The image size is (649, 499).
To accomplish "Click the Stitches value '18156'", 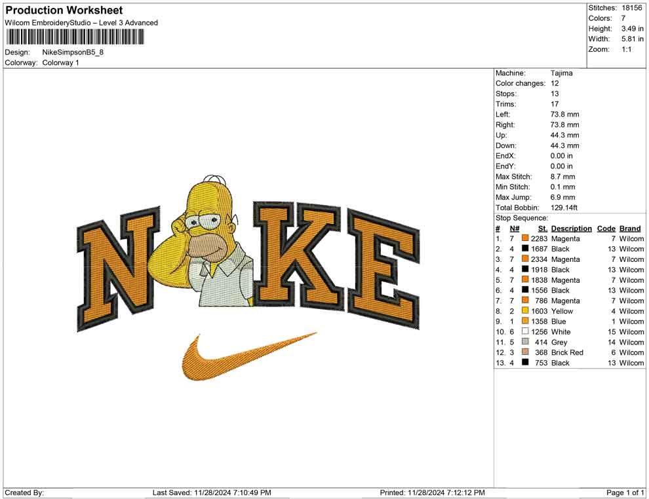I will click(631, 8).
